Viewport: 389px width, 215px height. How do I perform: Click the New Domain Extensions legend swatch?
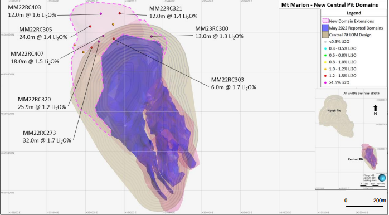click(x=325, y=21)
